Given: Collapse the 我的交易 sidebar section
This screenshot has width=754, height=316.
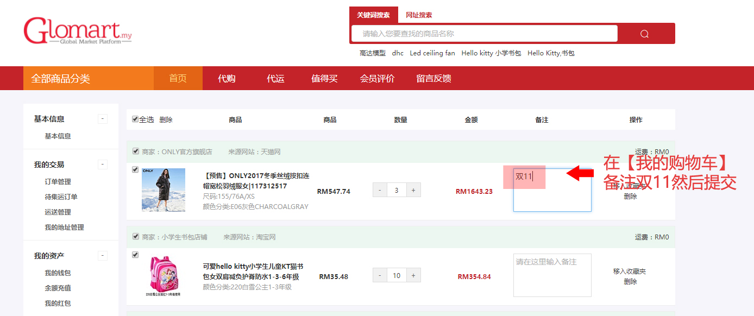Looking at the screenshot, I should coord(103,165).
